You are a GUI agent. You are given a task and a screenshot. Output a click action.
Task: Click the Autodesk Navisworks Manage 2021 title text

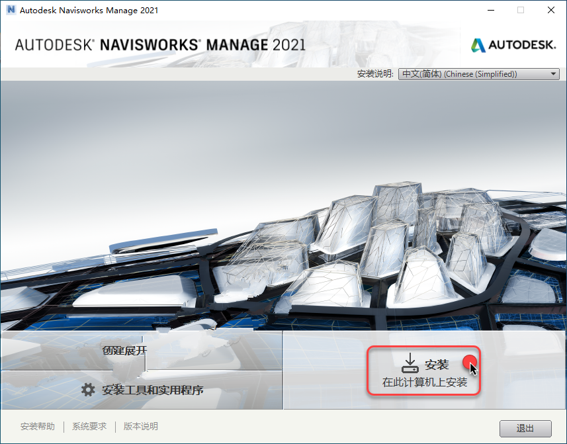[89, 10]
